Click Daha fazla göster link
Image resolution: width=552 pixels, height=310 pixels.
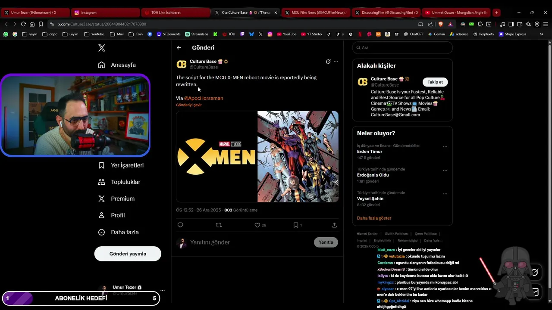click(x=374, y=218)
